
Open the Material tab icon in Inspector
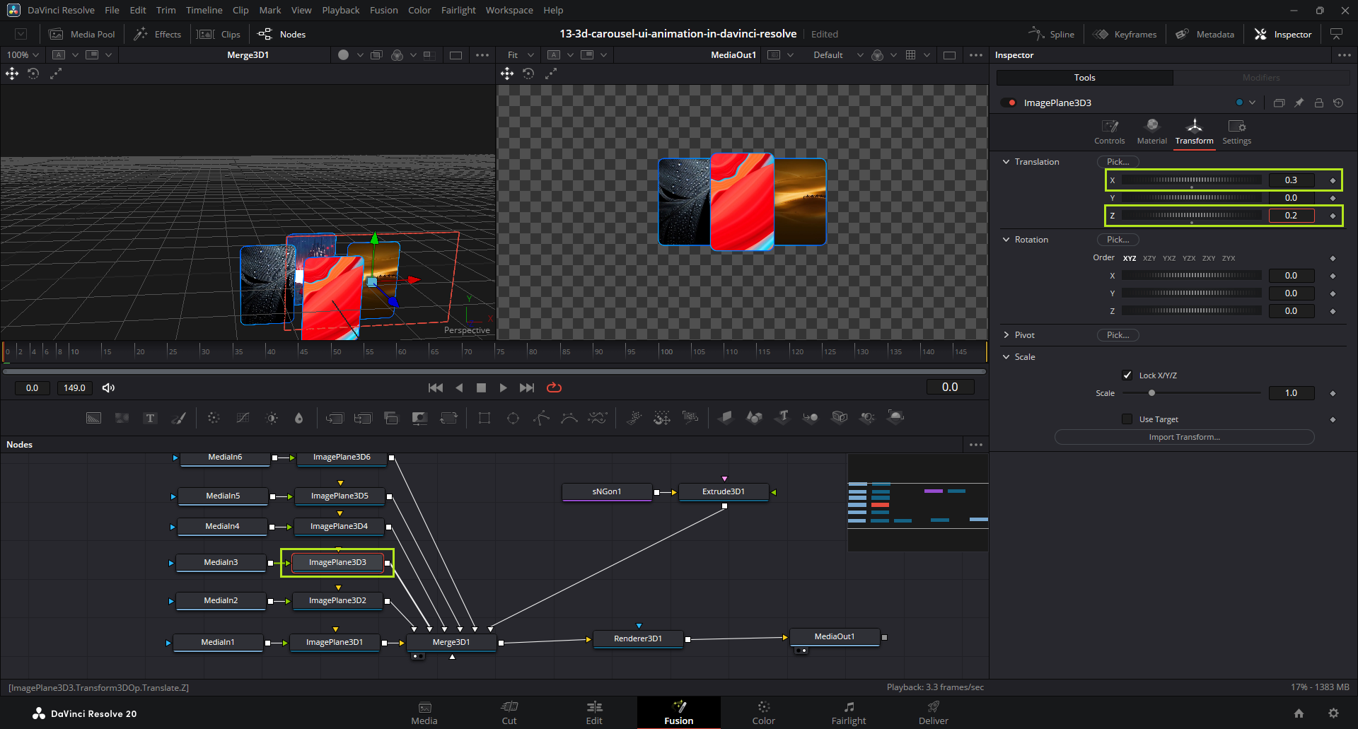pos(1151,132)
